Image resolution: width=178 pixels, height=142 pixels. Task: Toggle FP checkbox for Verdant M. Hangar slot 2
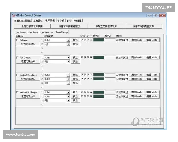pyautogui.click(x=91, y=96)
